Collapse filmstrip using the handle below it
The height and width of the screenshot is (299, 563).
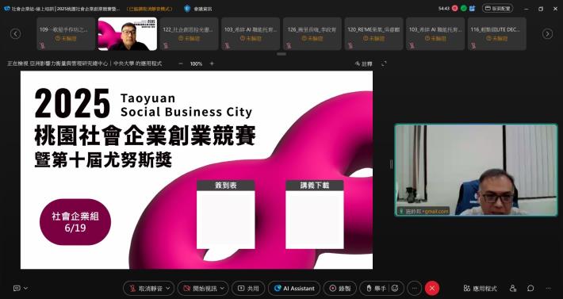(x=281, y=54)
